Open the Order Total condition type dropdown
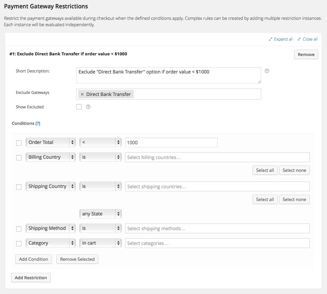The image size is (327, 294). [50, 142]
